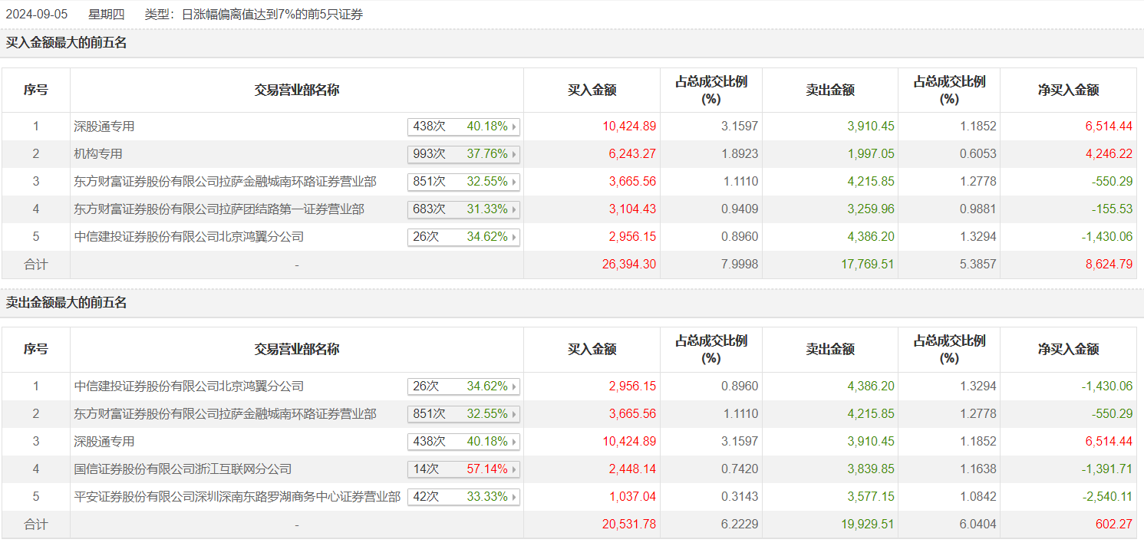Click the 2024-09-05 date text

click(x=37, y=14)
